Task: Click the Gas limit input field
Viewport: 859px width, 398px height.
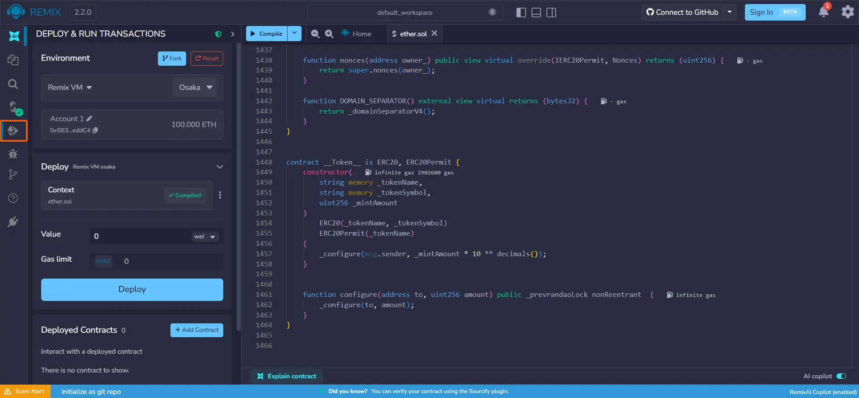Action: point(170,261)
